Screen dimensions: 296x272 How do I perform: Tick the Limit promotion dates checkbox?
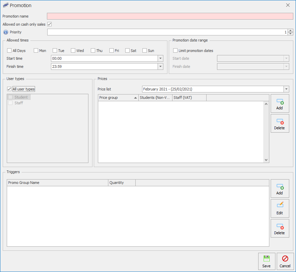[175, 51]
